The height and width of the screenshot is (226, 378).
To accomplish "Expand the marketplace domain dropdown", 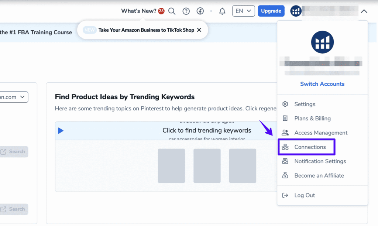I will tap(14, 97).
